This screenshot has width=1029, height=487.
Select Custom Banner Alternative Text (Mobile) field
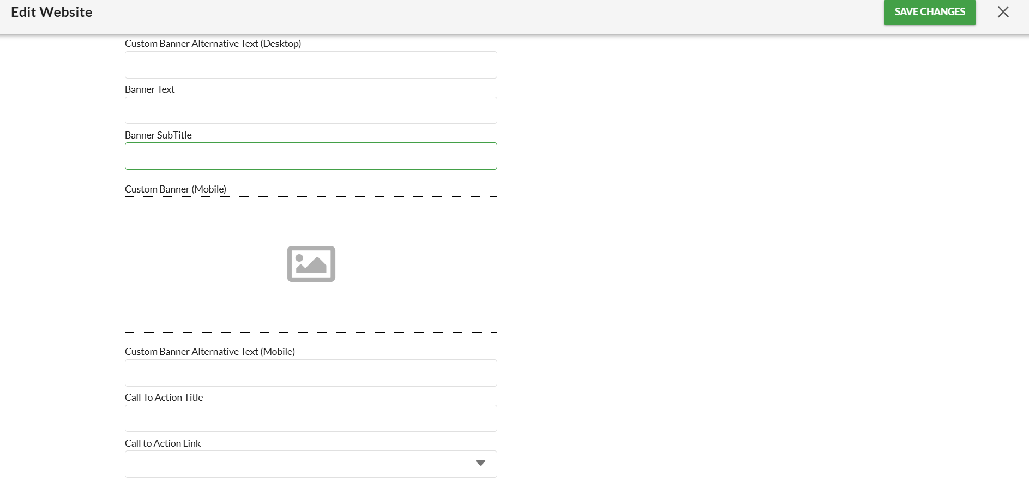tap(311, 373)
